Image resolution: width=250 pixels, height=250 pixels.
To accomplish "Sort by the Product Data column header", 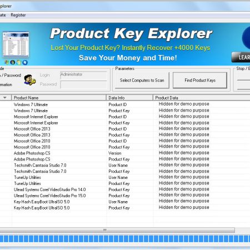I will (x=202, y=98).
